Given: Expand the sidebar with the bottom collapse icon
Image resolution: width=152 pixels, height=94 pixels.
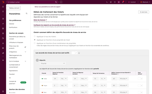Looking at the screenshot, I should (x=3, y=91).
